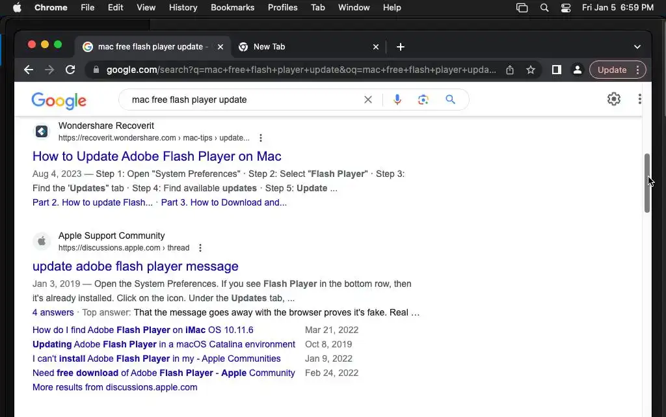Viewport: 666px width, 417px height.
Task: Close the mac free flash player update tab
Action: [220, 47]
